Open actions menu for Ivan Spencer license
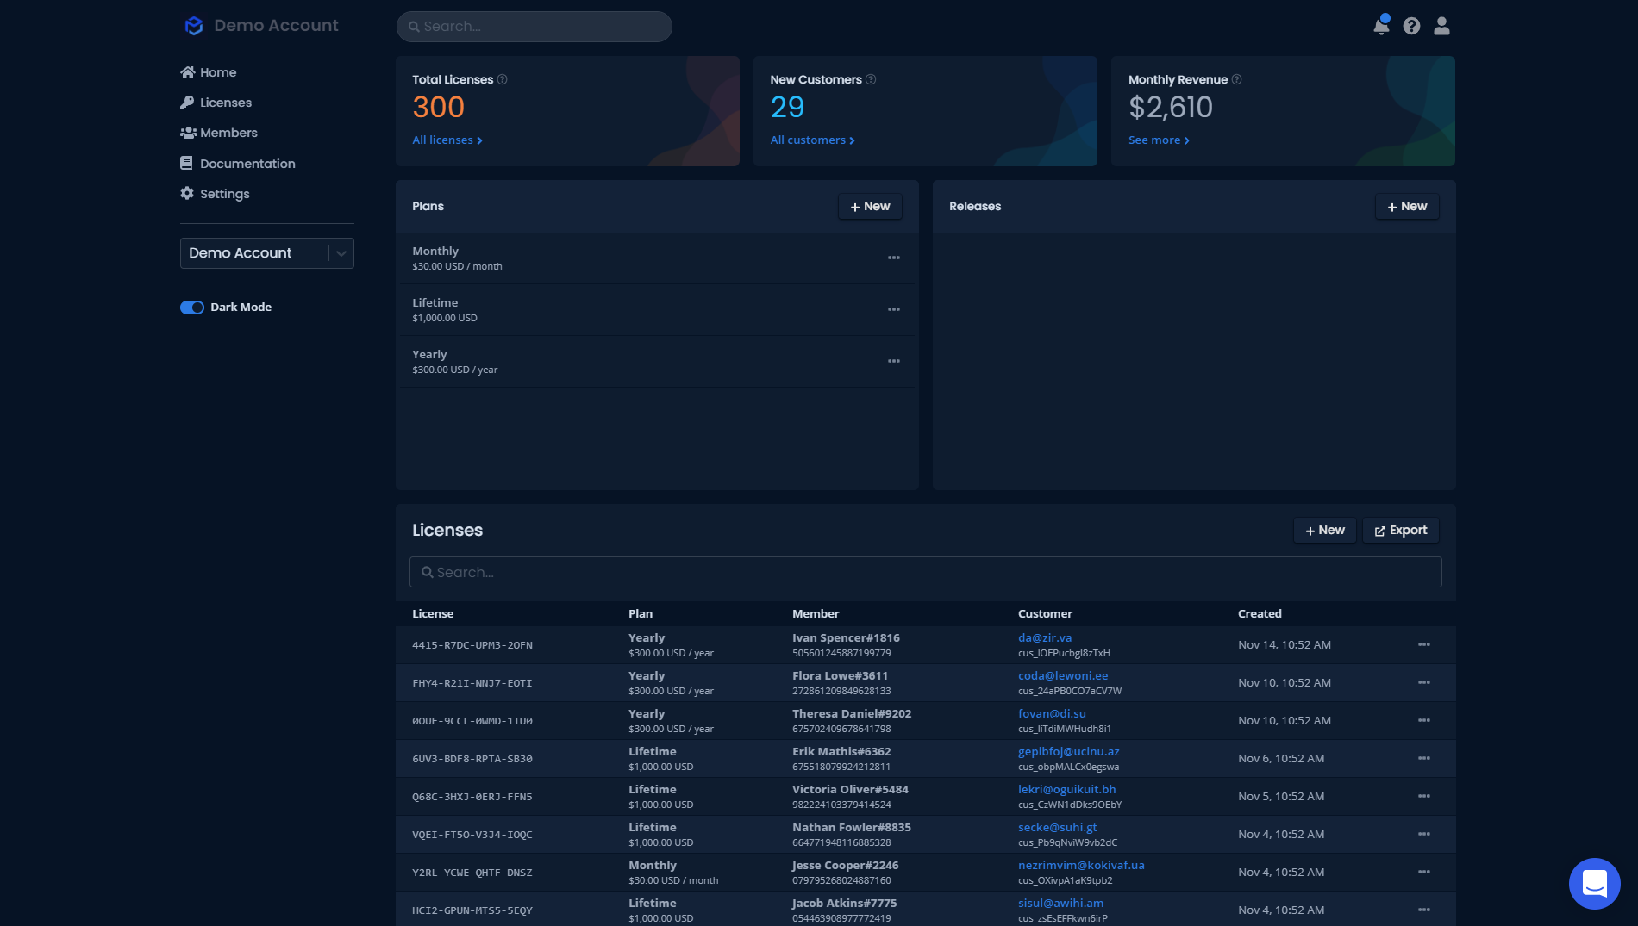 click(x=1423, y=644)
